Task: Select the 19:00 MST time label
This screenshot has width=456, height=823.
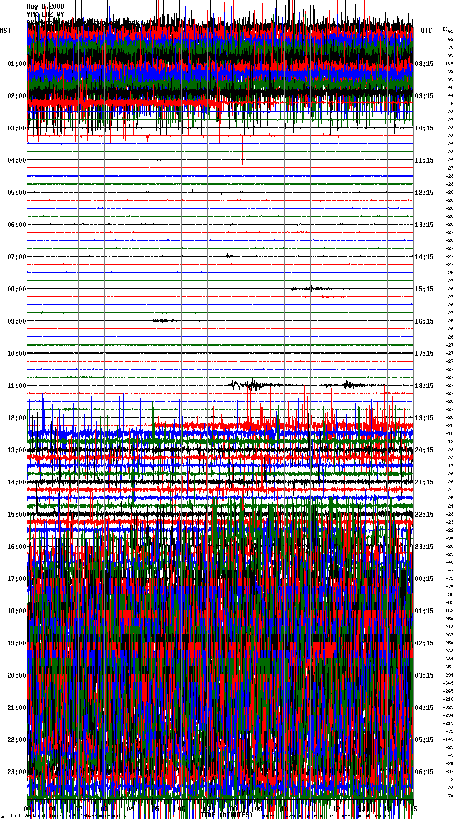Action: pyautogui.click(x=17, y=643)
